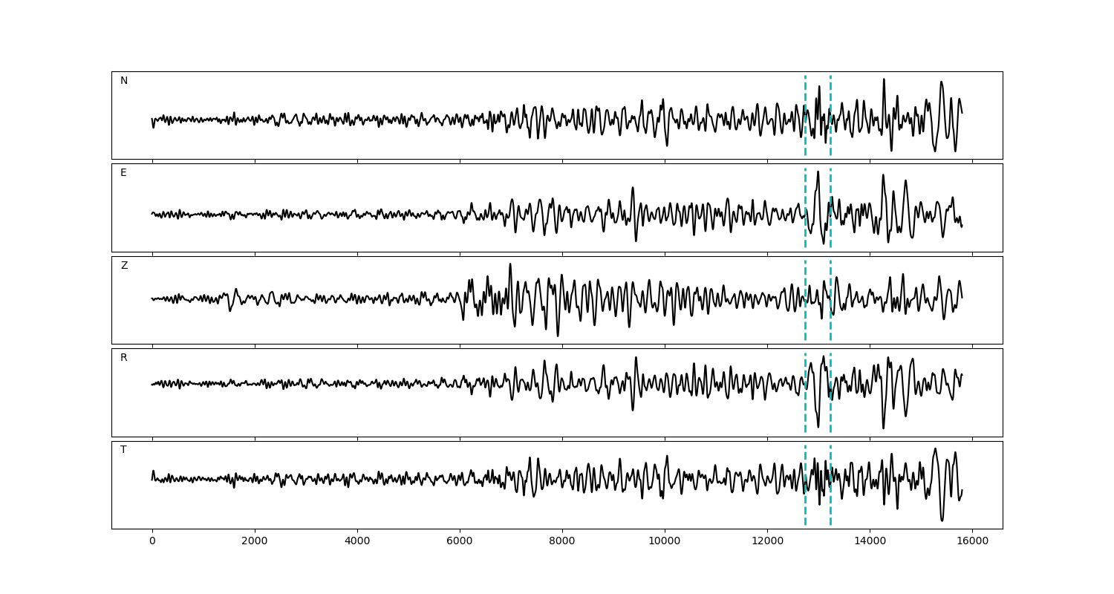Select right dashed cyan marker in T panel
The image size is (1114, 594).
(830, 512)
